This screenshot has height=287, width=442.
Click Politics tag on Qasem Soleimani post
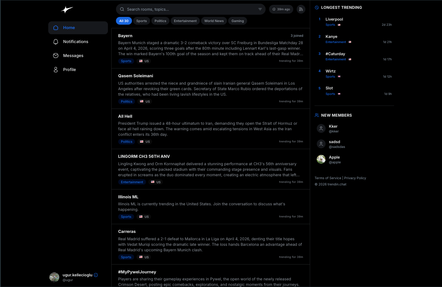pyautogui.click(x=127, y=102)
